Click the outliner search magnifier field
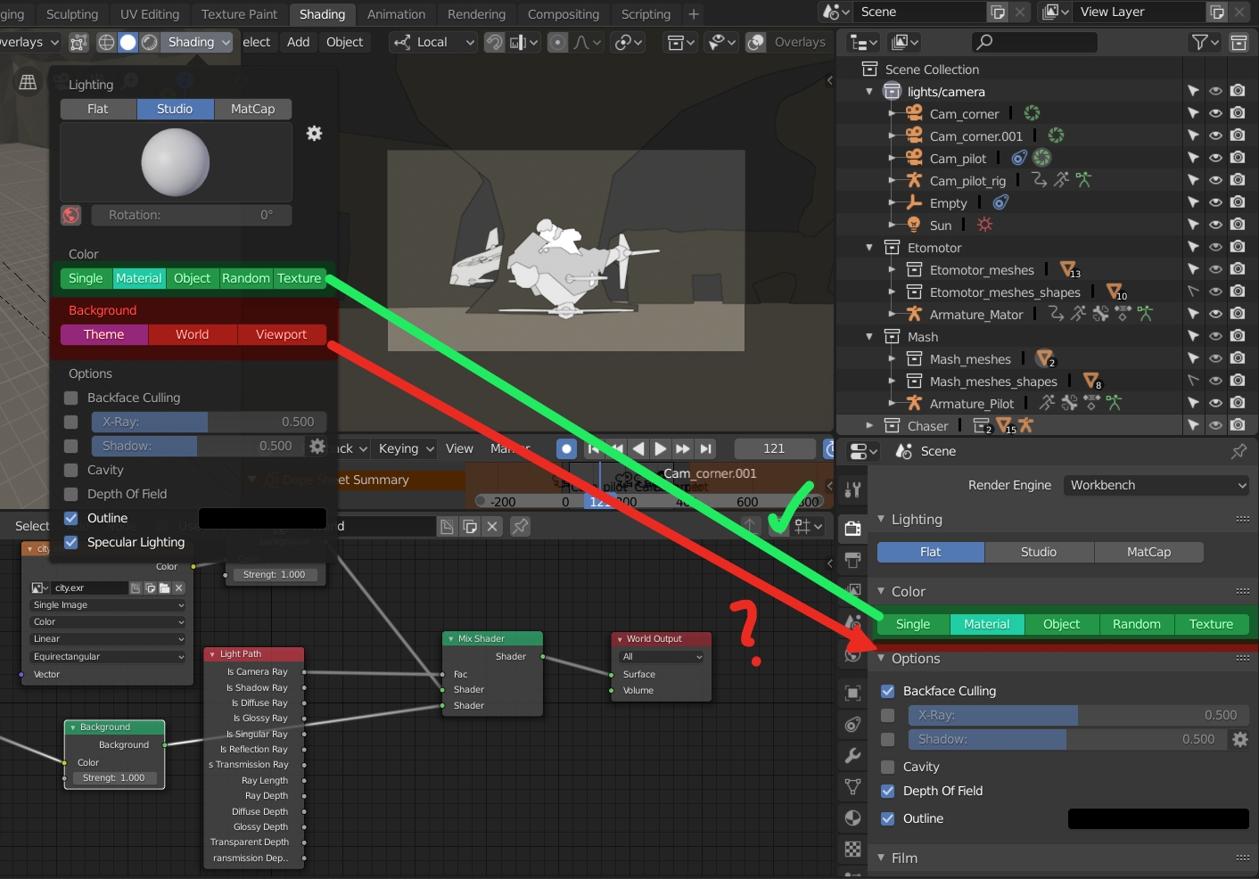This screenshot has height=879, width=1259. pyautogui.click(x=1033, y=42)
